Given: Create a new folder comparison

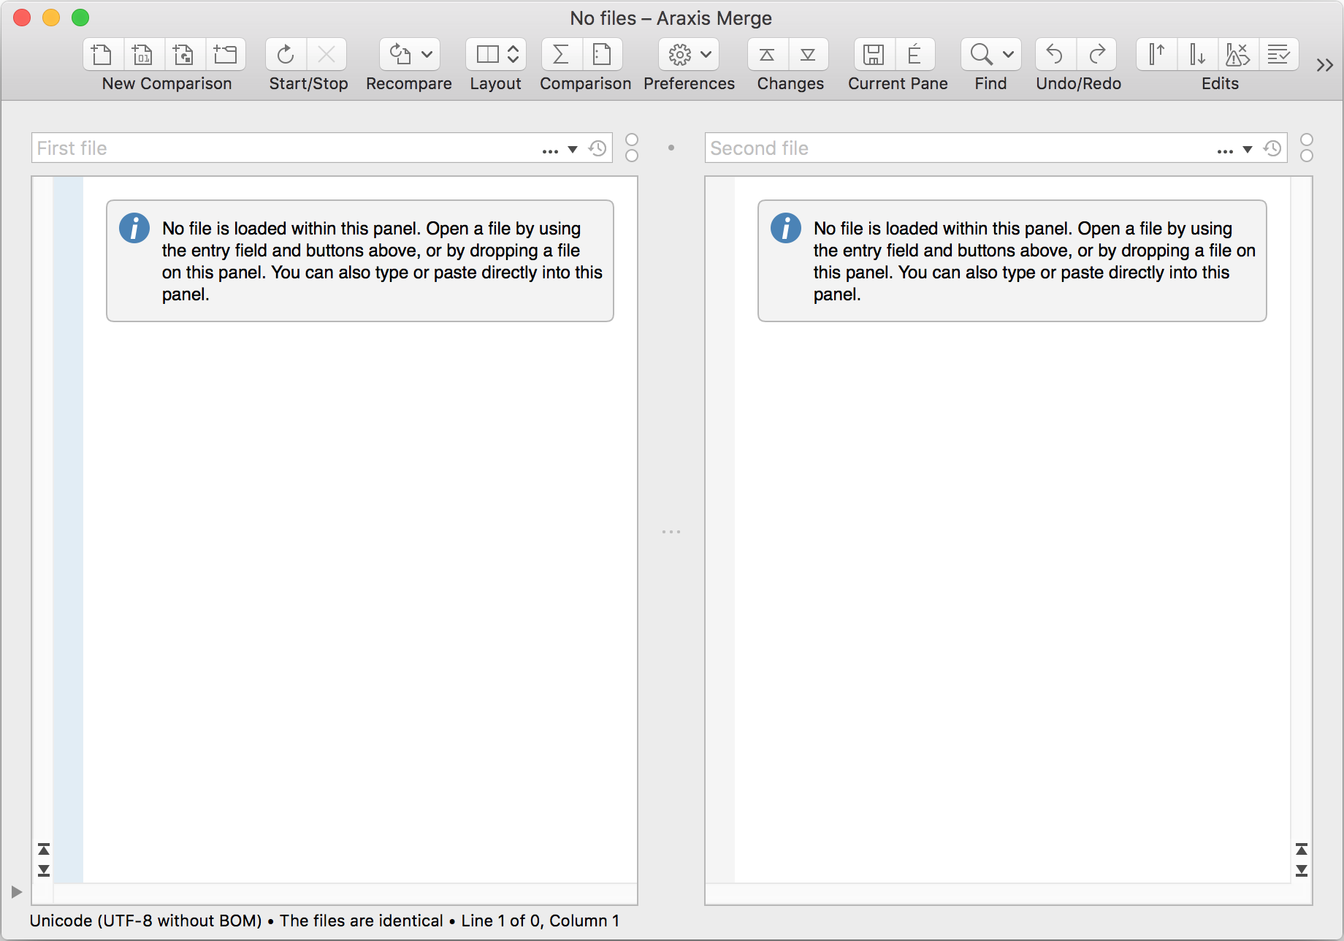Looking at the screenshot, I should (x=226, y=54).
